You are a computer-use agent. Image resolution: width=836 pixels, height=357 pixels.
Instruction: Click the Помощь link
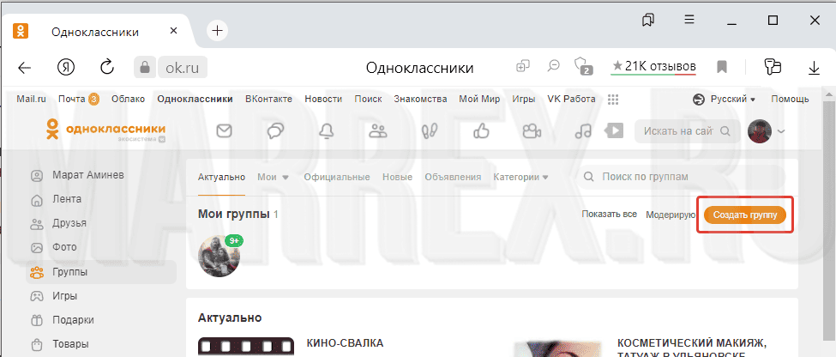pos(790,100)
